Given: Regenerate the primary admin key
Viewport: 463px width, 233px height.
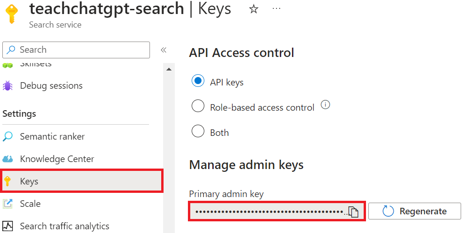Looking at the screenshot, I should 414,211.
